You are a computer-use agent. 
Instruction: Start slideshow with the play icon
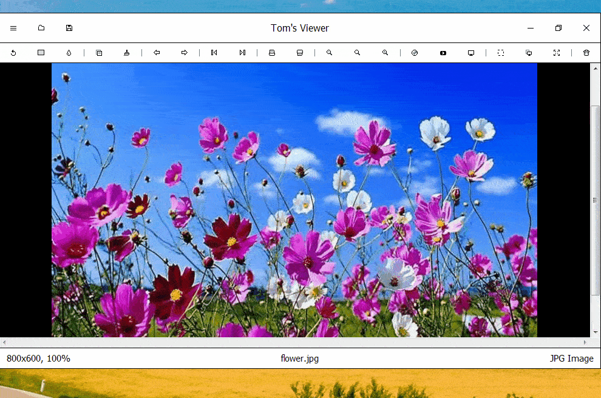[x=443, y=53]
